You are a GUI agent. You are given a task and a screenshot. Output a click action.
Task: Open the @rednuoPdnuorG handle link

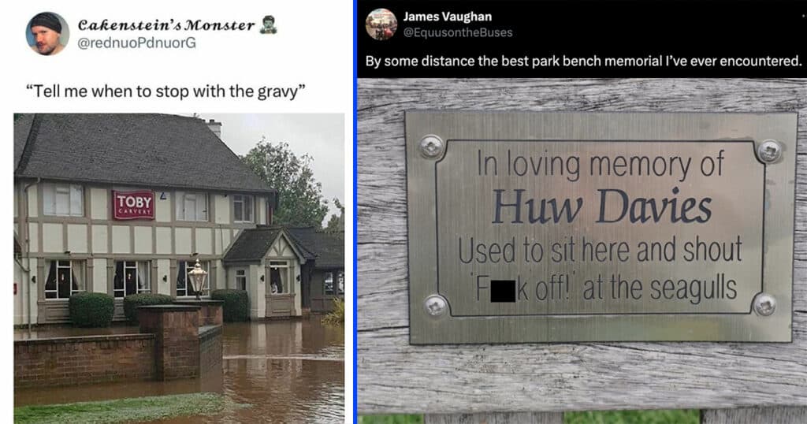[x=136, y=43]
